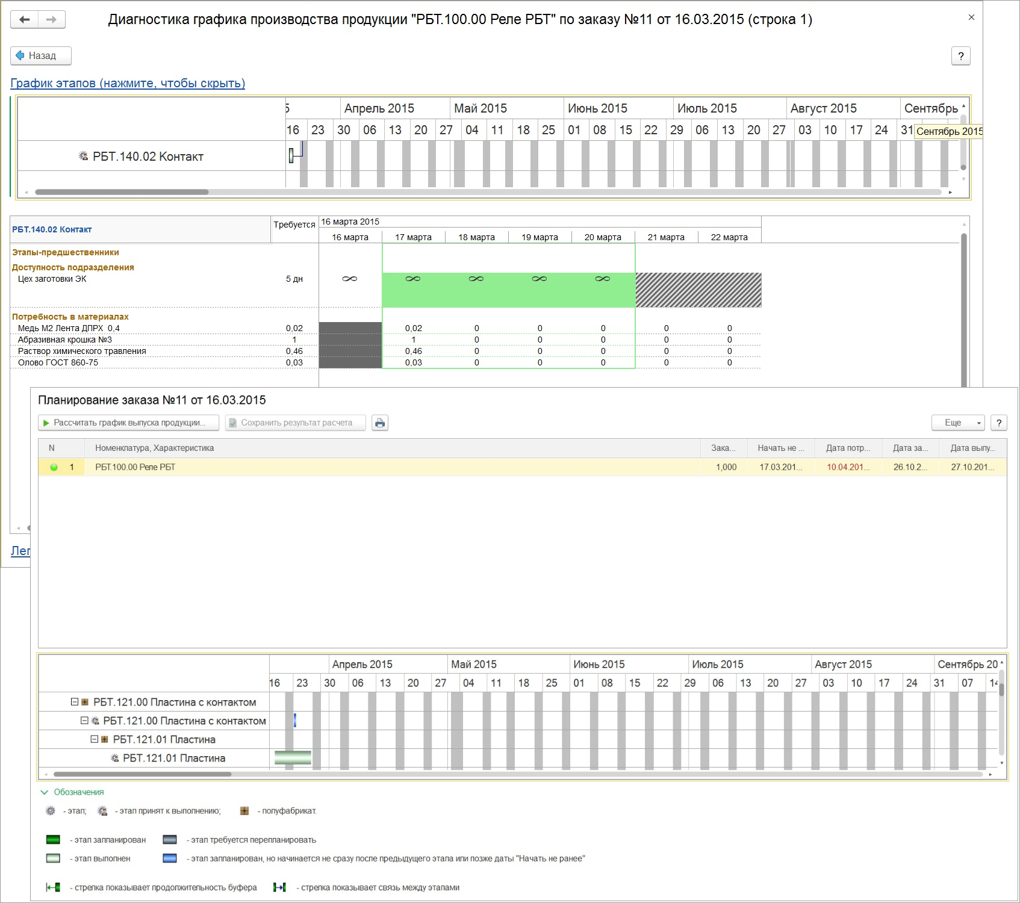The height and width of the screenshot is (903, 1020).
Task: Click the этап запланирован green legend swatch
Action: pos(53,840)
